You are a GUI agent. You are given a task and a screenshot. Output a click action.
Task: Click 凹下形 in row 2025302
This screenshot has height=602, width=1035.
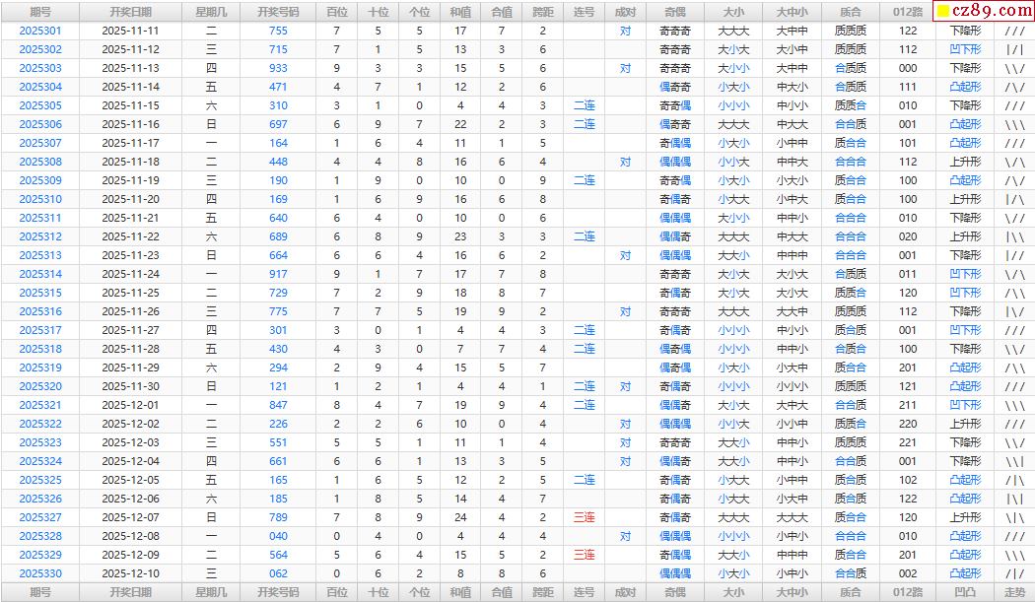coord(965,49)
